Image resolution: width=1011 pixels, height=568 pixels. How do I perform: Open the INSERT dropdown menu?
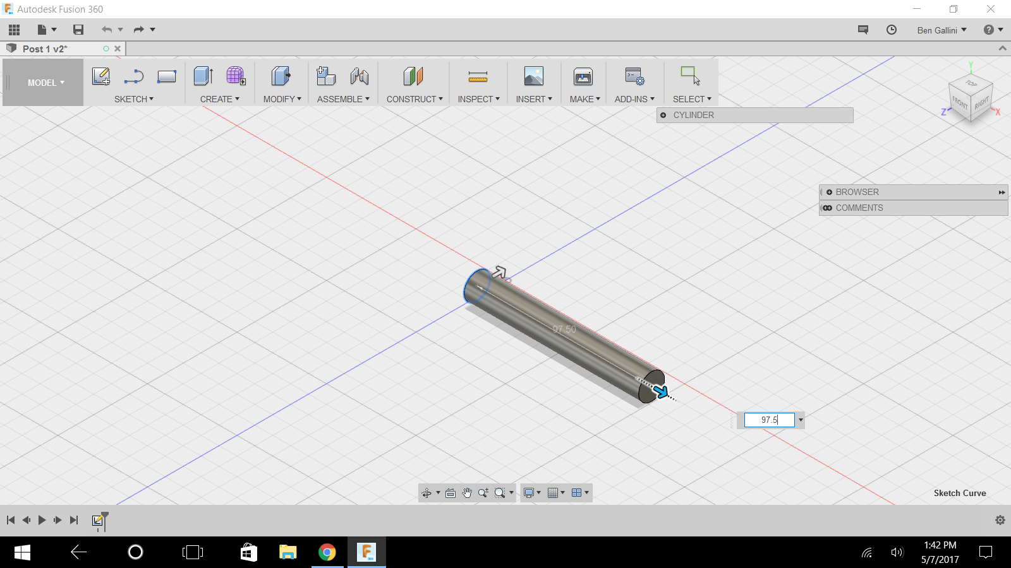click(x=534, y=99)
